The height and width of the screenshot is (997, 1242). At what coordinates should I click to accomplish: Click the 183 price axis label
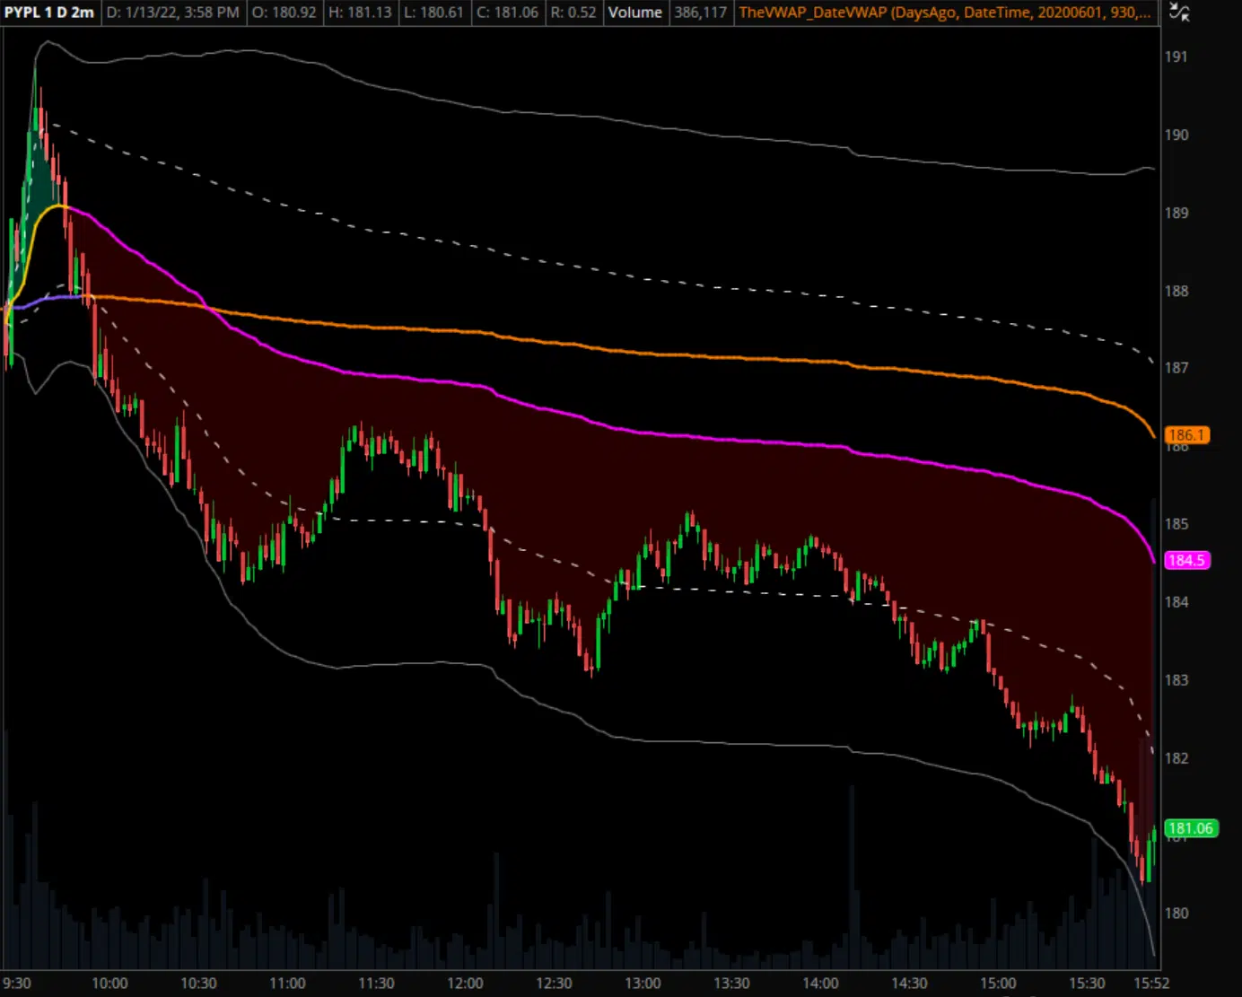(1176, 680)
